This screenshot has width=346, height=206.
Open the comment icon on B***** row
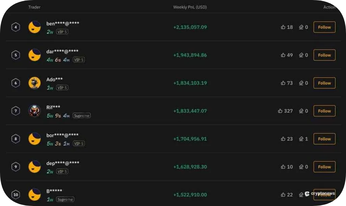[301, 195]
